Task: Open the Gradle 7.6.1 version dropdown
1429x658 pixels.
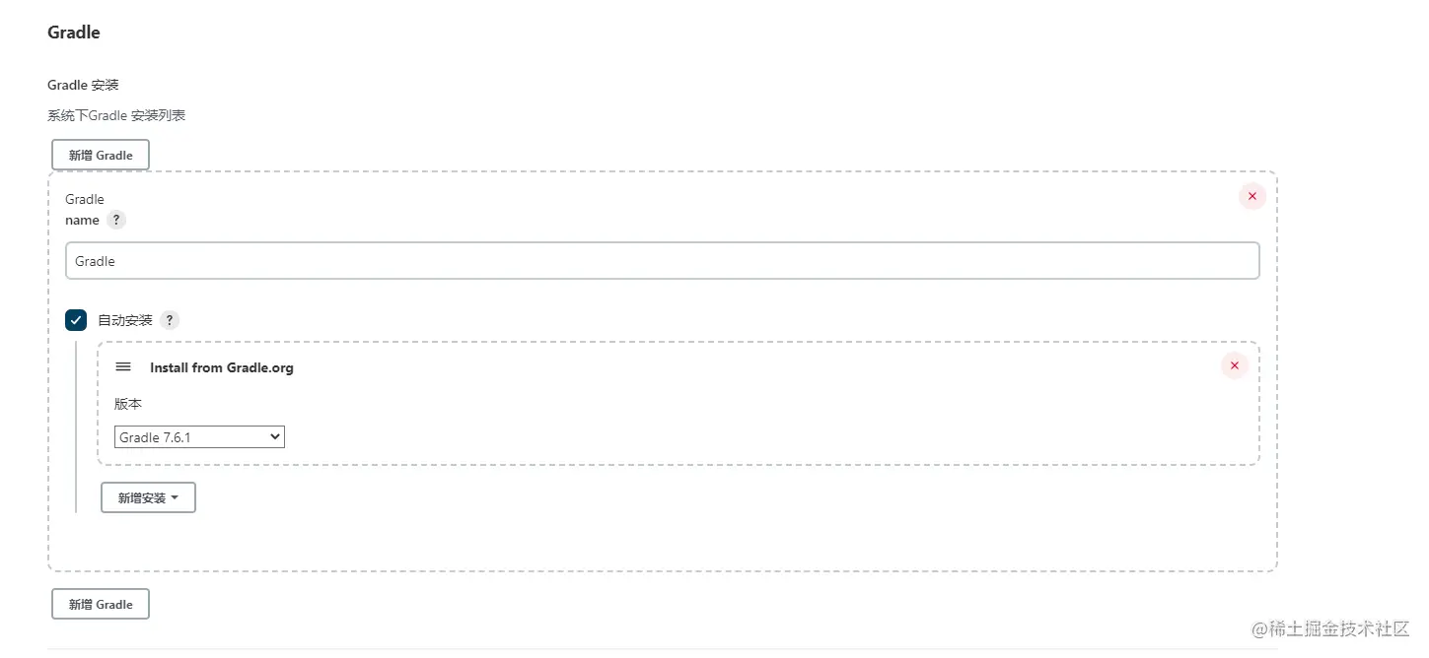Action: pyautogui.click(x=199, y=436)
